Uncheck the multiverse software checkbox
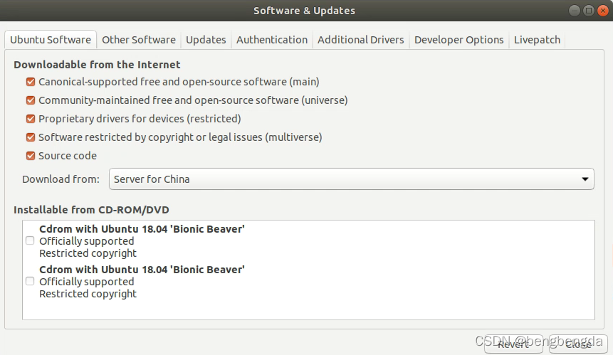The image size is (613, 355). [31, 137]
